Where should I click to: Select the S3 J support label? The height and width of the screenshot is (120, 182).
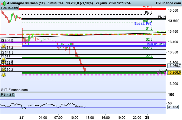pyautogui.click(x=149, y=55)
